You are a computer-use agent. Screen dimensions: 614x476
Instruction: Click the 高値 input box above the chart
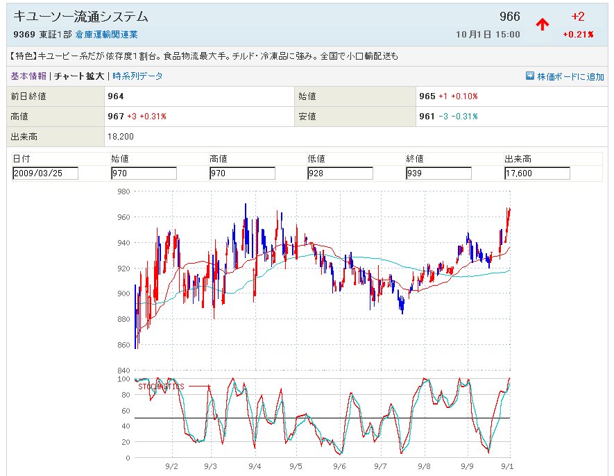(x=242, y=173)
